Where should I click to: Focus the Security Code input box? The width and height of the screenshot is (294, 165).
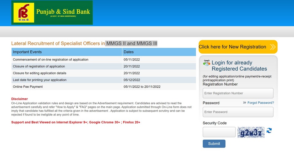tap(219, 132)
